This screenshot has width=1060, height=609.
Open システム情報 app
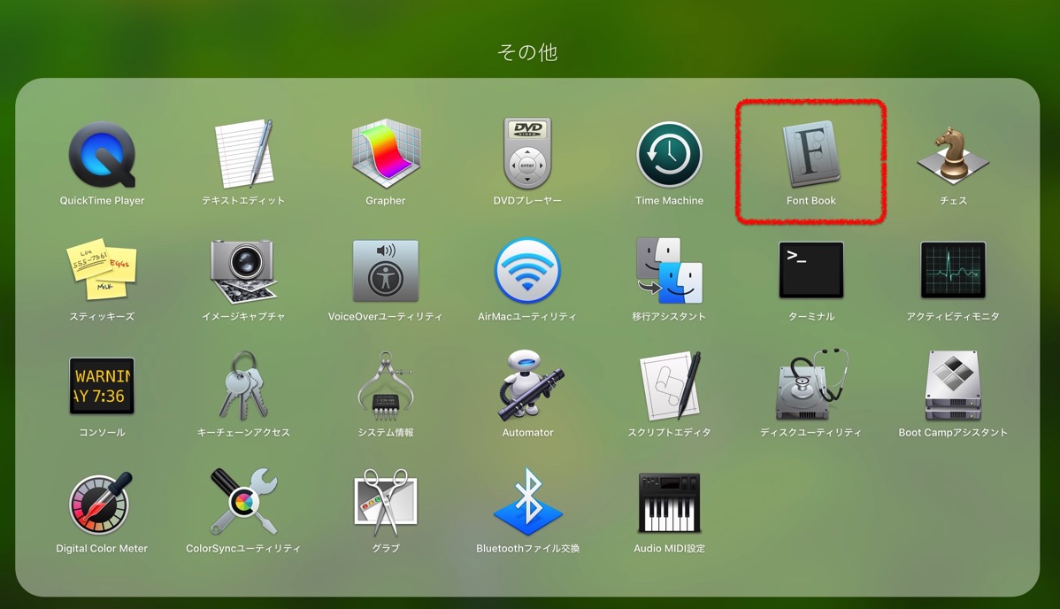385,386
